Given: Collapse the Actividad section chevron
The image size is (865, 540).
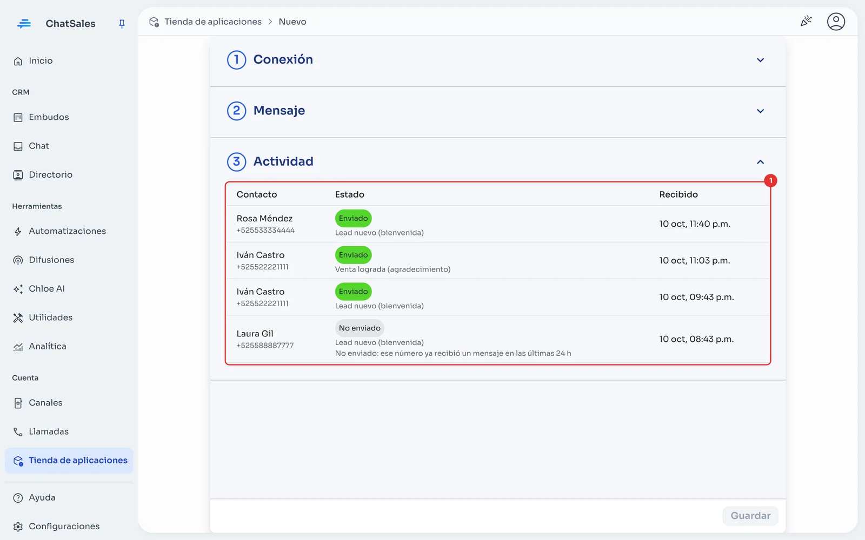Looking at the screenshot, I should point(760,162).
